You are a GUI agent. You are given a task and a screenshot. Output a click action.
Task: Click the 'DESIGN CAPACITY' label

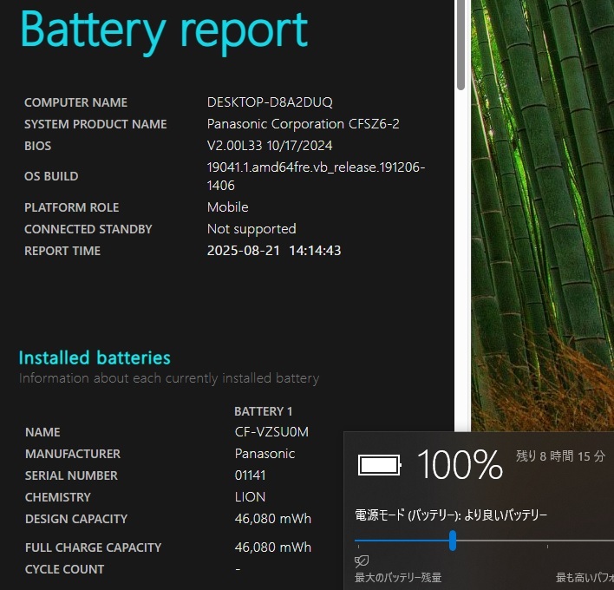76,519
